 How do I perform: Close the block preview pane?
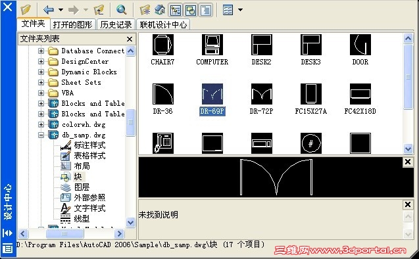coord(408,162)
